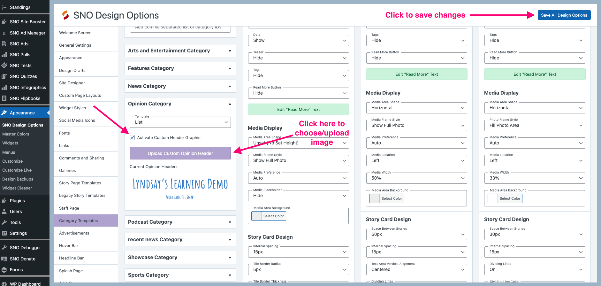Click the SNO Tests icon

click(x=4, y=66)
